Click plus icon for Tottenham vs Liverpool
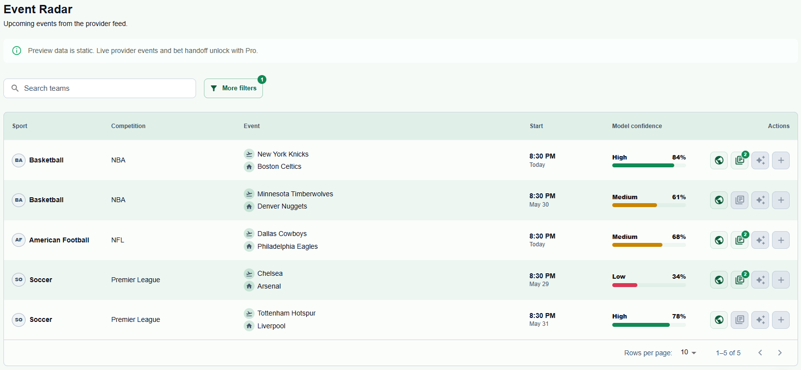801x370 pixels. click(x=781, y=320)
